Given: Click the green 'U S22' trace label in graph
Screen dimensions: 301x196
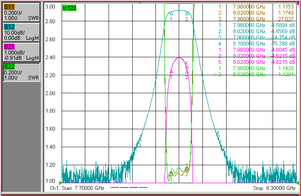Looking at the screenshot, I should click(69, 8).
